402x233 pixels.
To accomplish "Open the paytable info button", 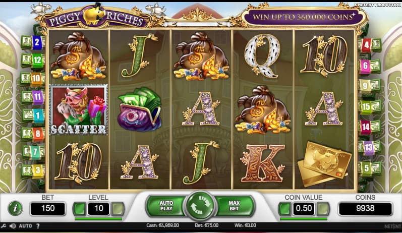I will pos(15,208).
